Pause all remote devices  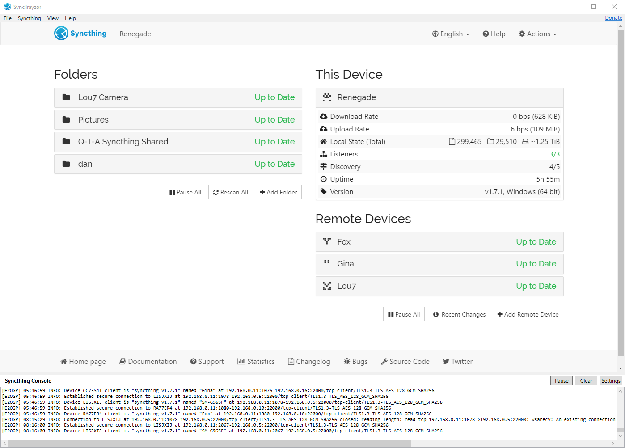click(404, 314)
